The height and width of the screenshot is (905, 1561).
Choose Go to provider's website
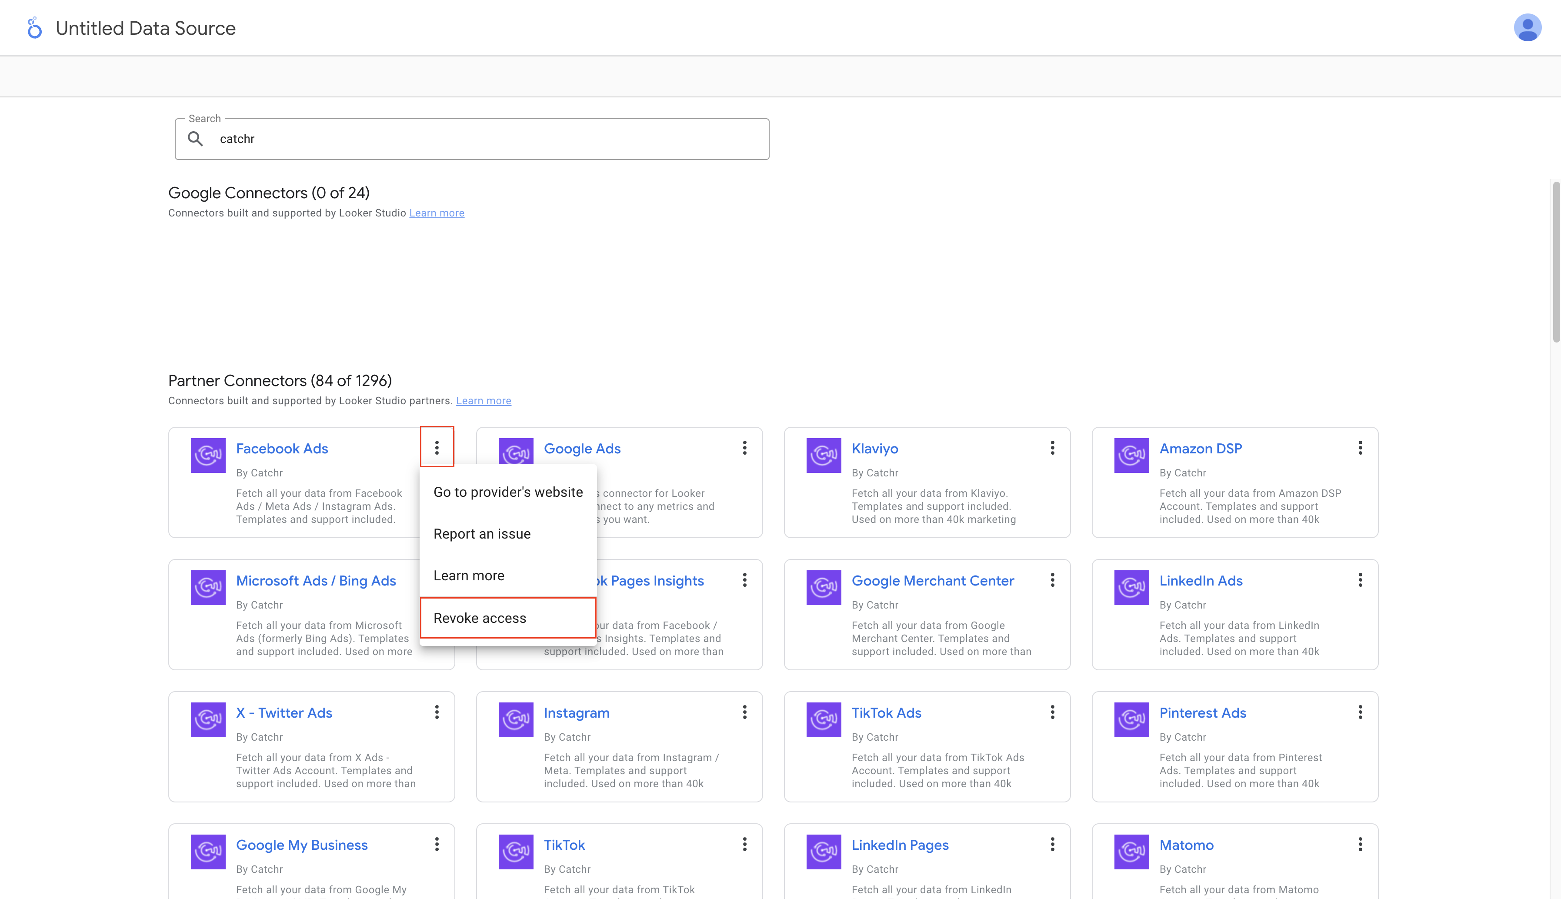point(508,492)
